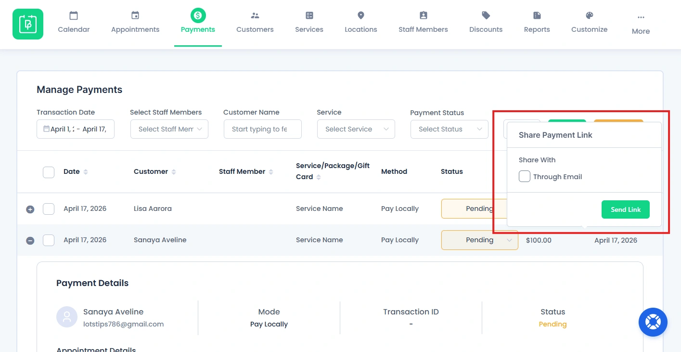681x352 pixels.
Task: Sort by Date column arrows
Action: [86, 172]
